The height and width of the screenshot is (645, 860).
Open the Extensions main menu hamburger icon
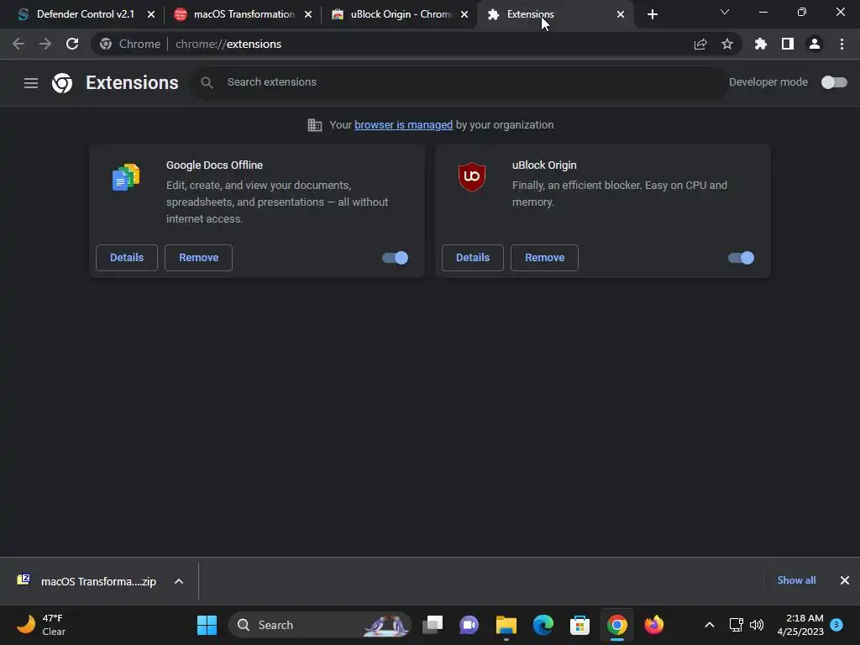[31, 83]
